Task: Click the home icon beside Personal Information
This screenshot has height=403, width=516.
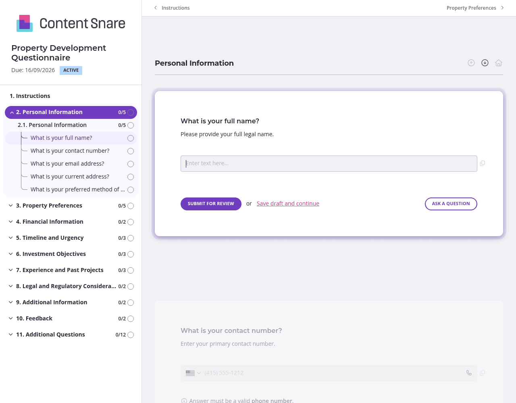Action: coord(499,63)
